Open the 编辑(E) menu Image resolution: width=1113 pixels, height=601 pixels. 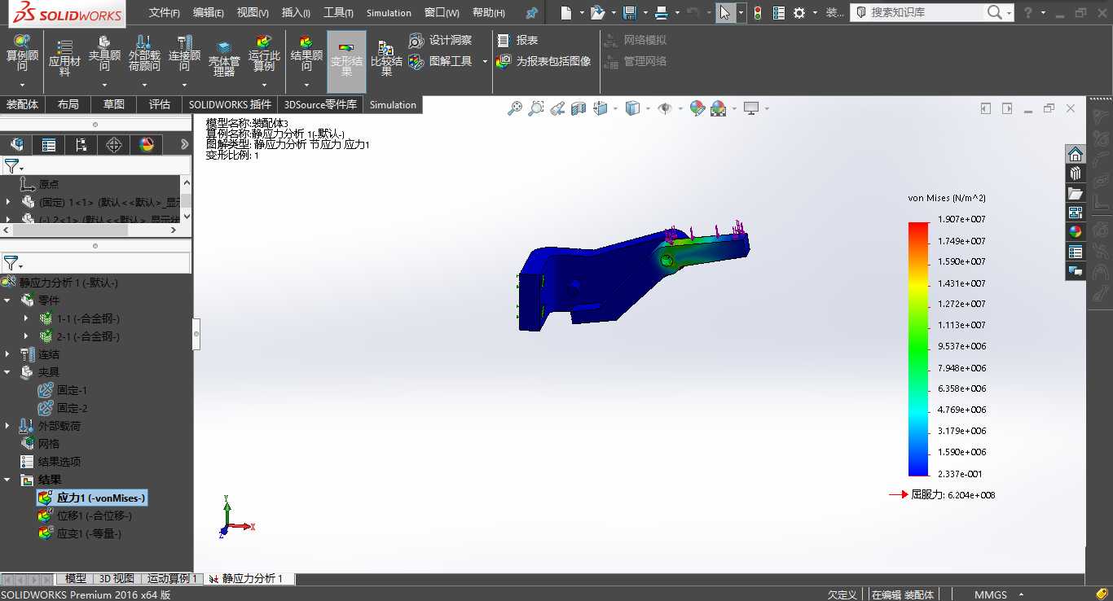209,12
